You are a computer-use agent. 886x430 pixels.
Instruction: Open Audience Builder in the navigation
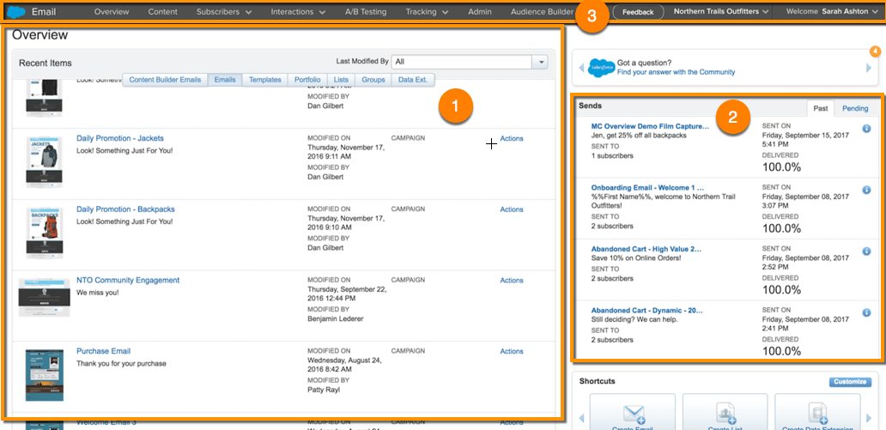tap(542, 11)
